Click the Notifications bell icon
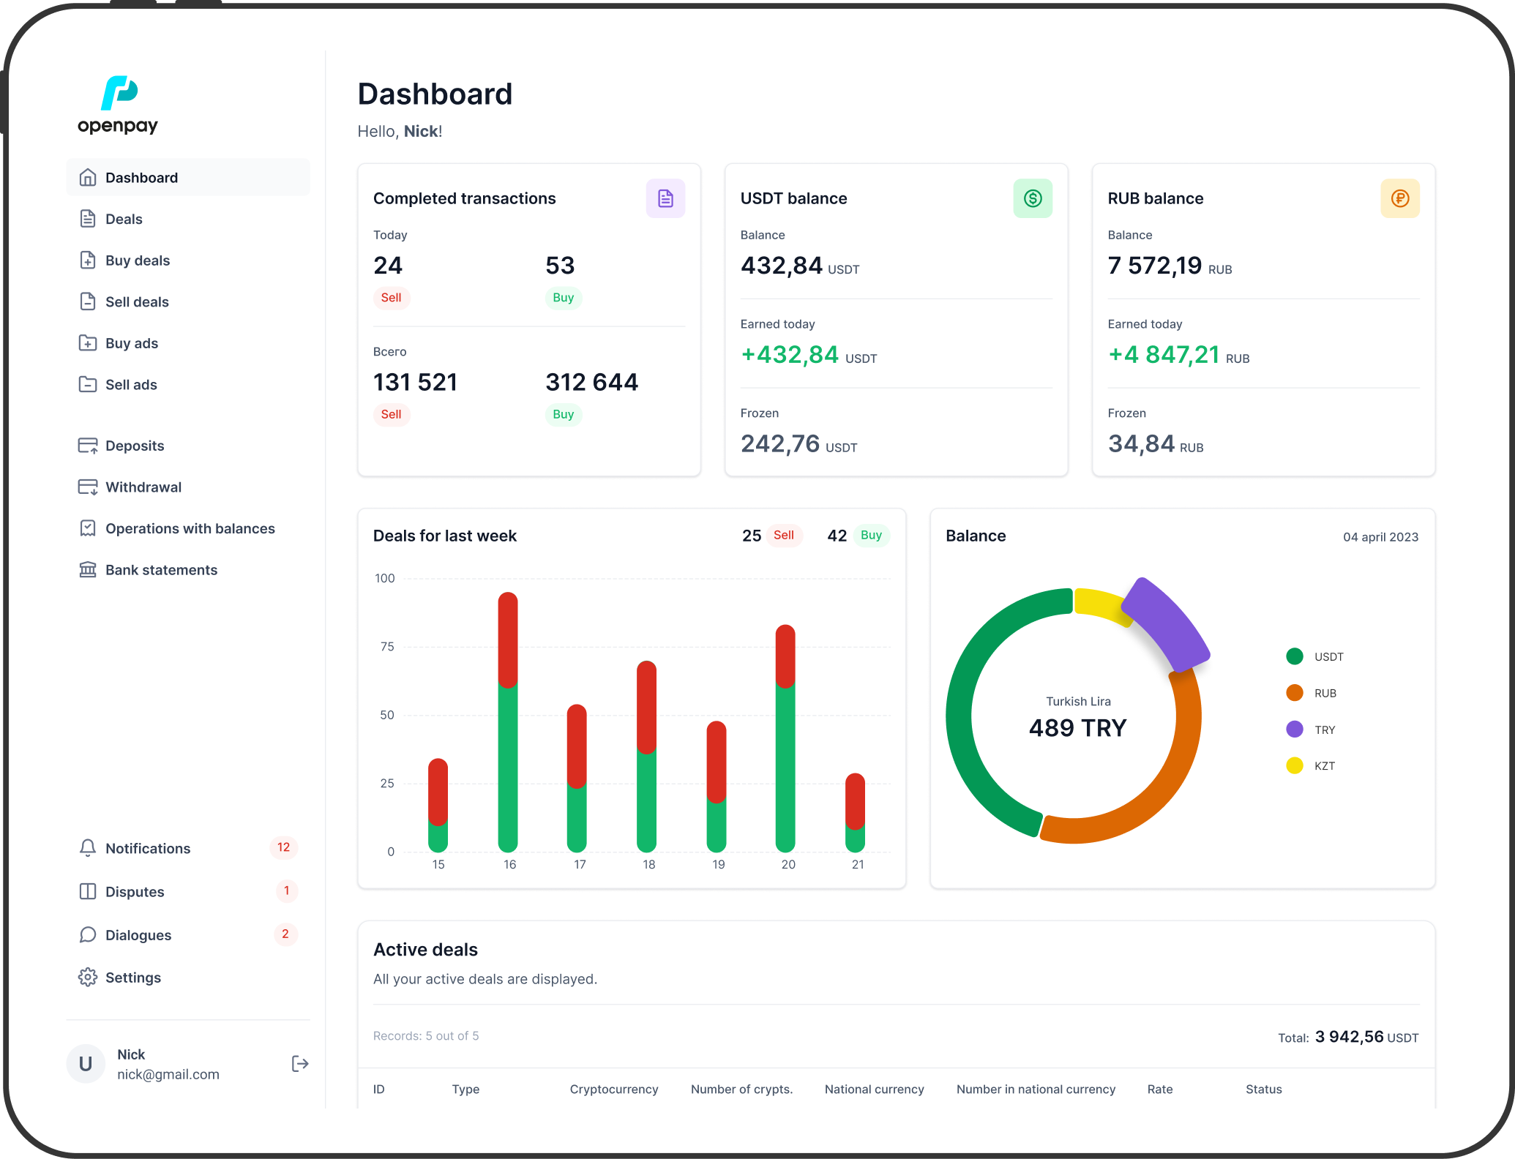Image resolution: width=1515 pixels, height=1159 pixels. (88, 848)
